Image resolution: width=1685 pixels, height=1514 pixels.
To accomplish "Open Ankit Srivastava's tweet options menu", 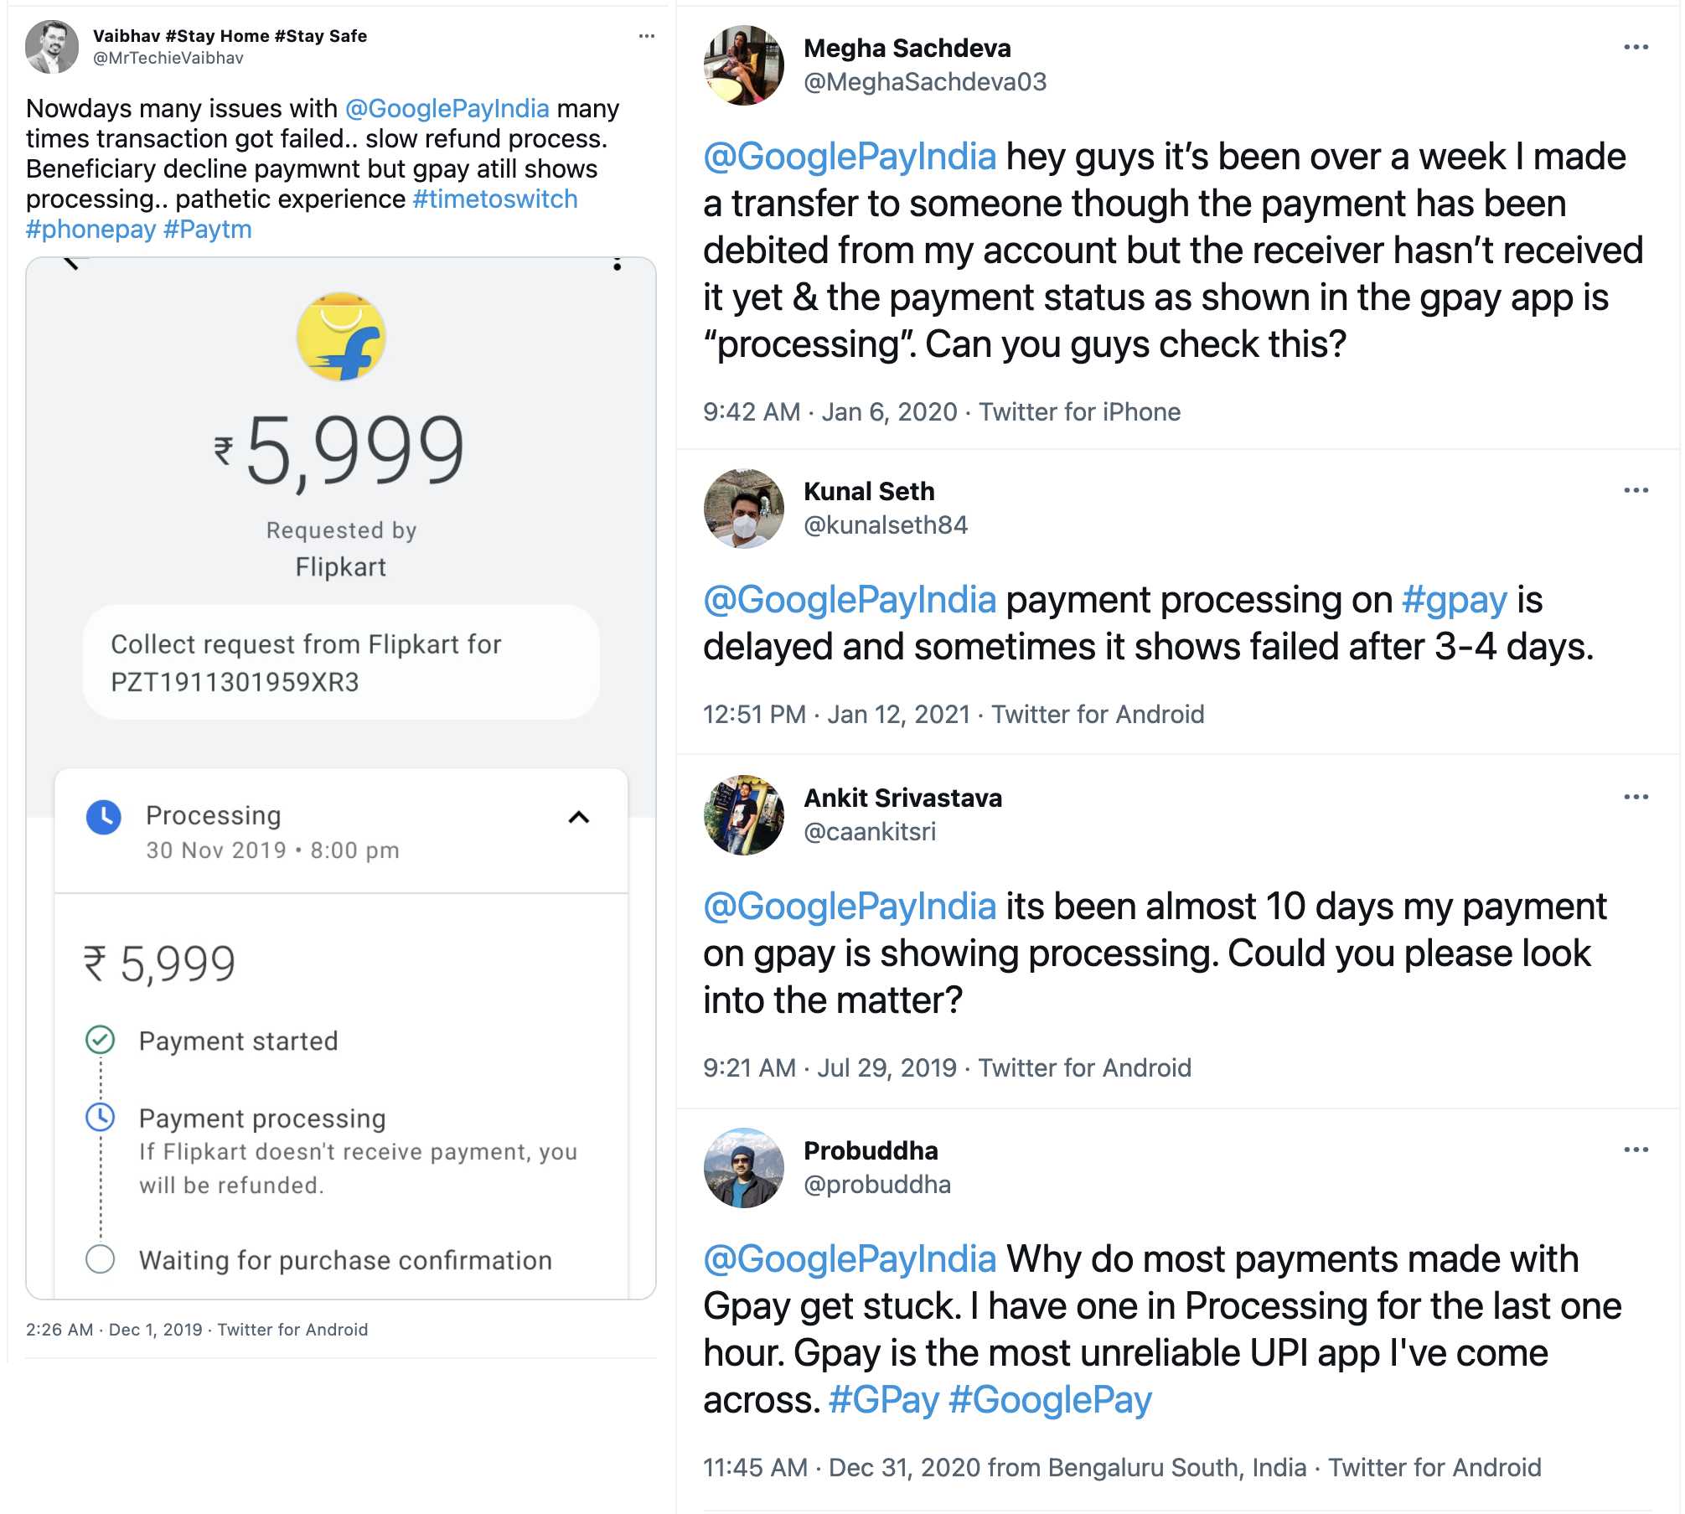I will (x=1636, y=797).
